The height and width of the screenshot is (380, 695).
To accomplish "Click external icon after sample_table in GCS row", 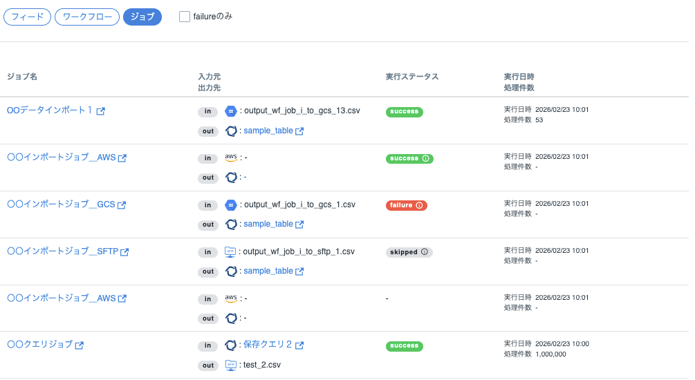I will [299, 225].
